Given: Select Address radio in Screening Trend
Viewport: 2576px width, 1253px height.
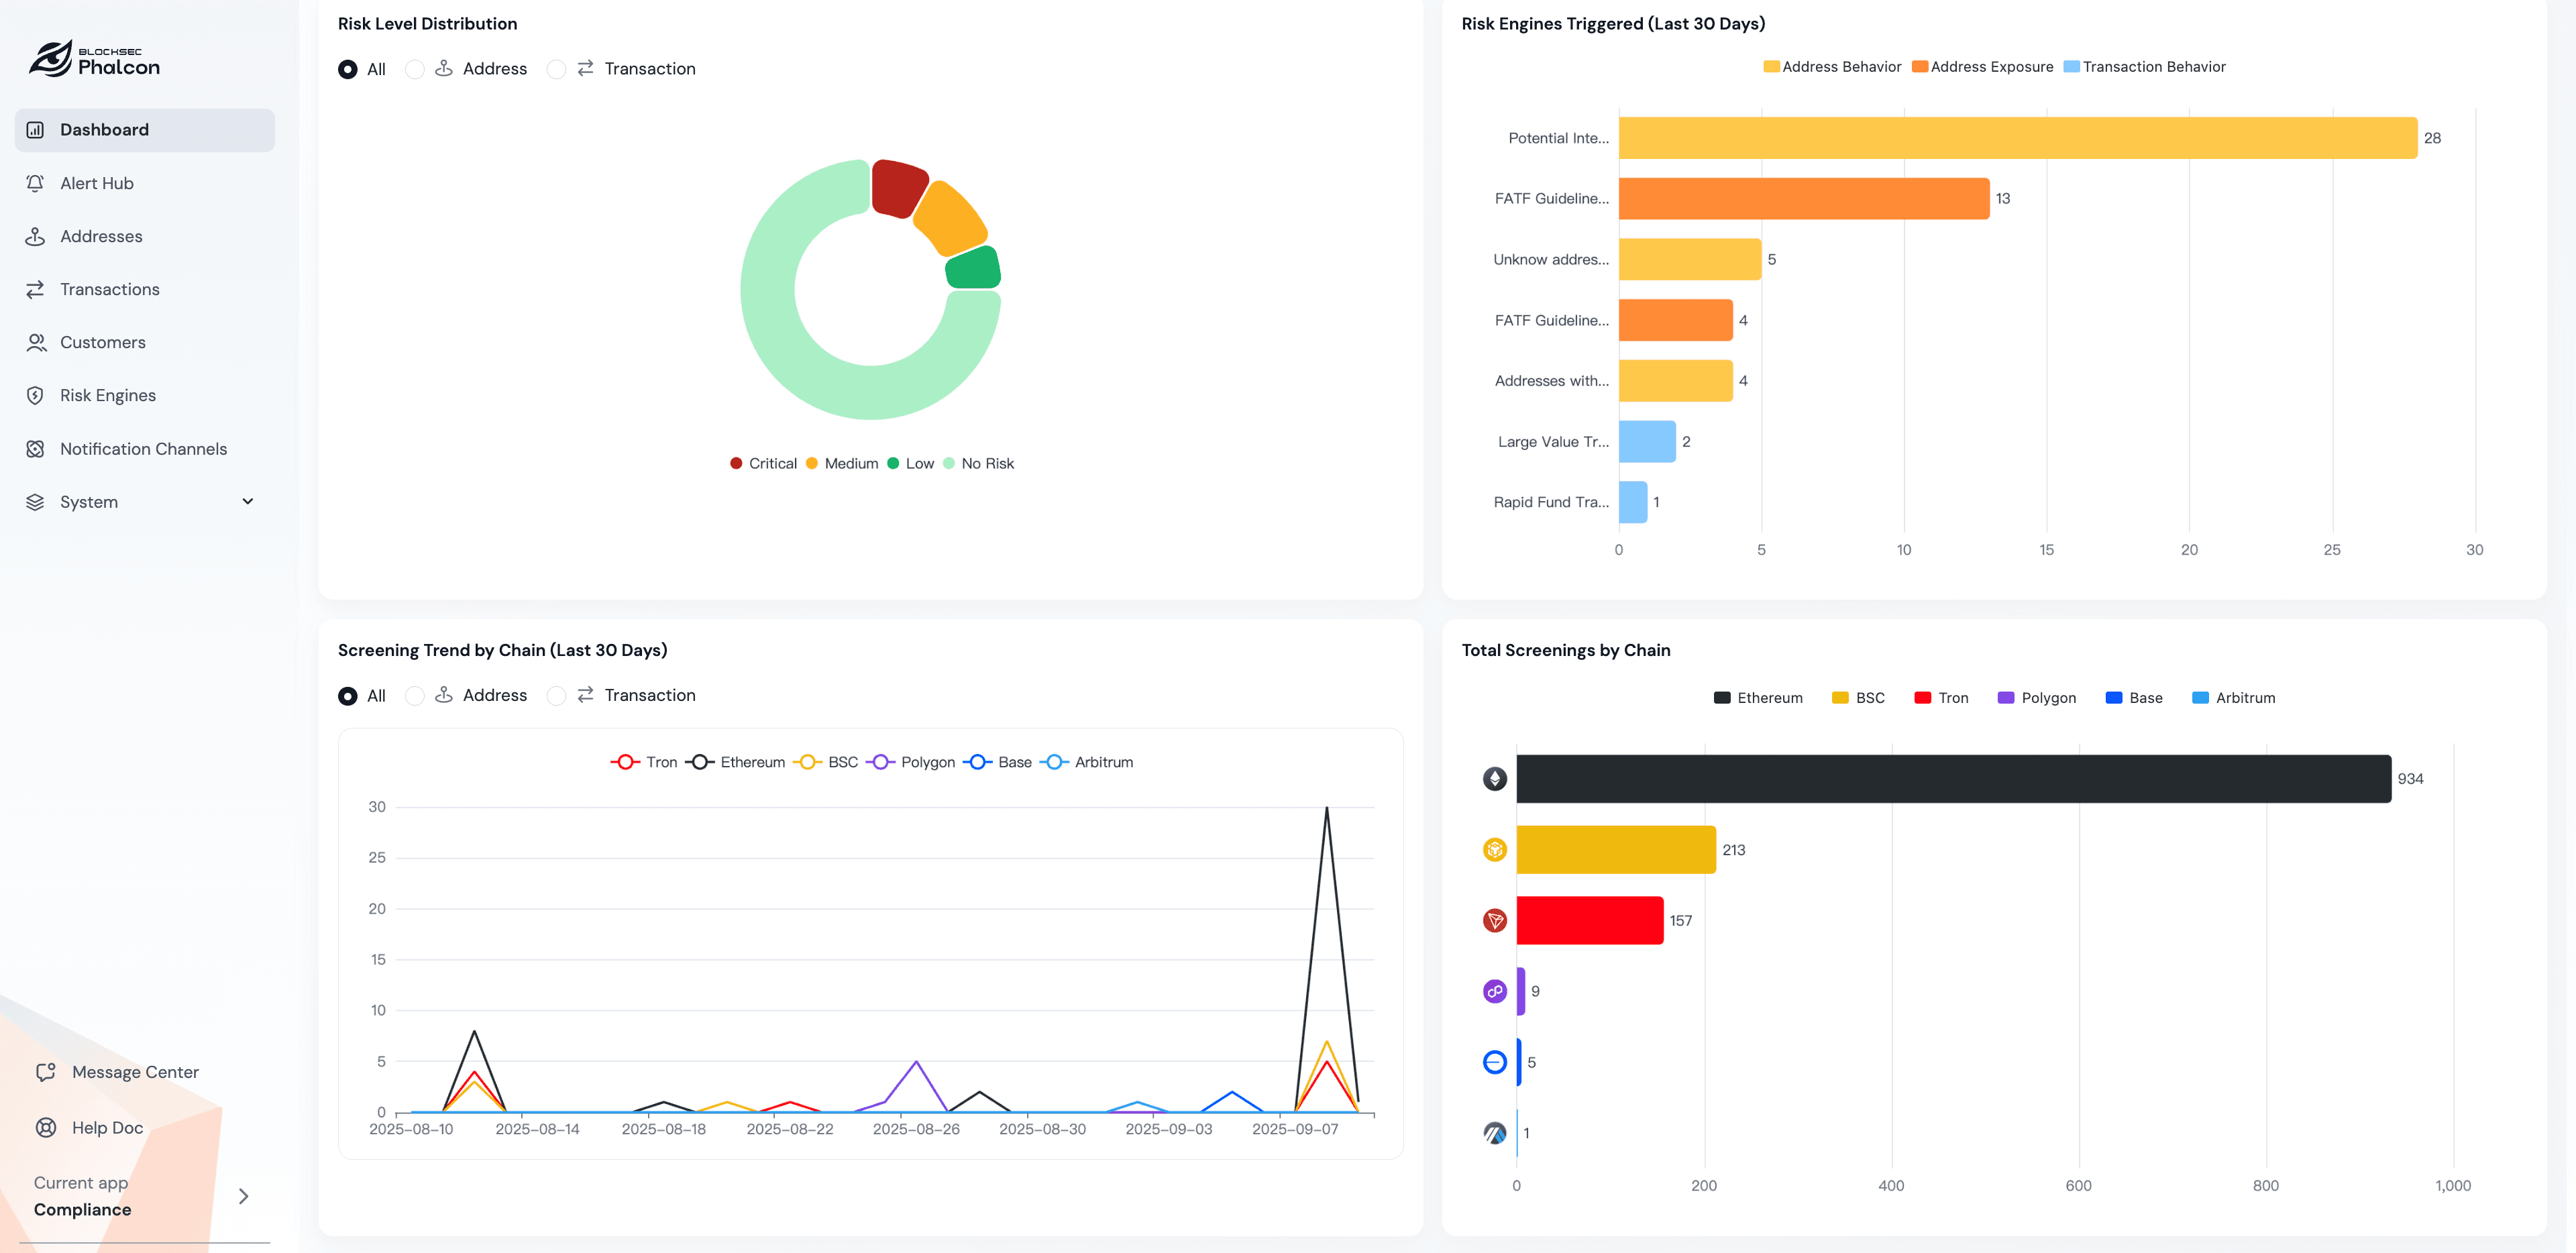Looking at the screenshot, I should tap(414, 696).
